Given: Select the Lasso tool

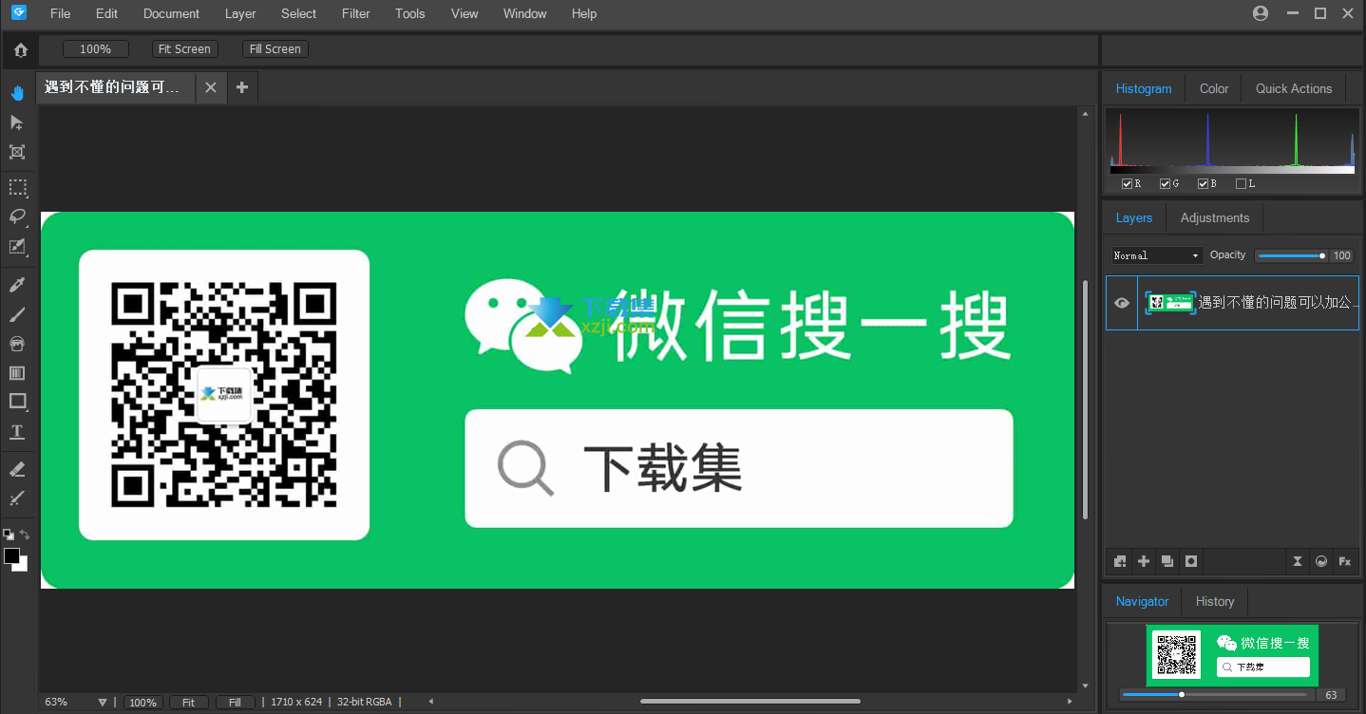Looking at the screenshot, I should (x=17, y=216).
